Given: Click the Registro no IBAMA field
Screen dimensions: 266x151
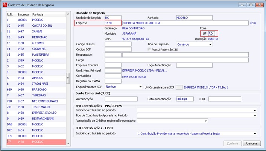Looking at the screenshot, I should coord(113,81).
